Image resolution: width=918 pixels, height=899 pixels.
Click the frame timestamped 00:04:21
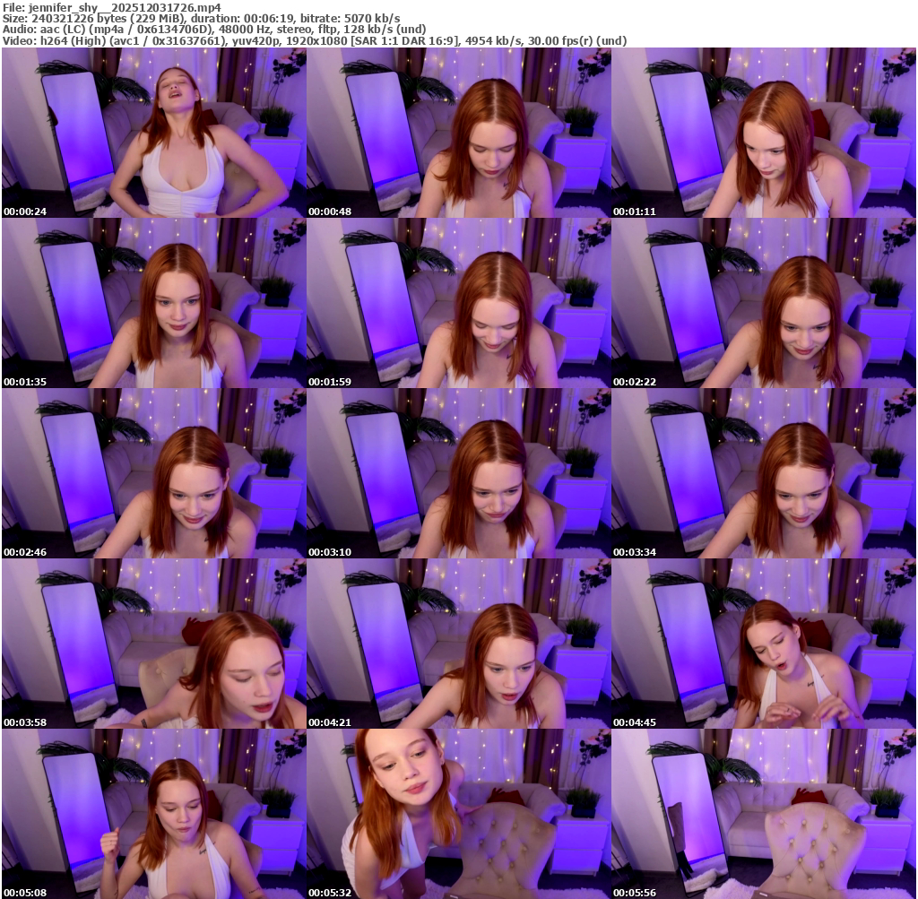pyautogui.click(x=458, y=644)
